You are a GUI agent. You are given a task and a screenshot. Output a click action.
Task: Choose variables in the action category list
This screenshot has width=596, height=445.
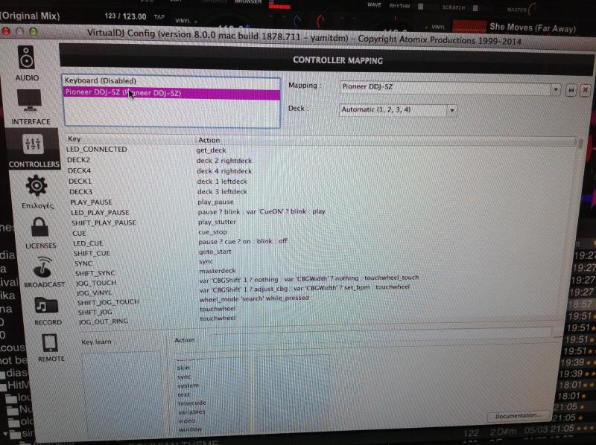(x=192, y=412)
